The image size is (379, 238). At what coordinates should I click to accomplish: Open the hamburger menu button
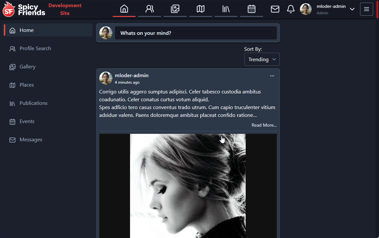click(x=366, y=9)
